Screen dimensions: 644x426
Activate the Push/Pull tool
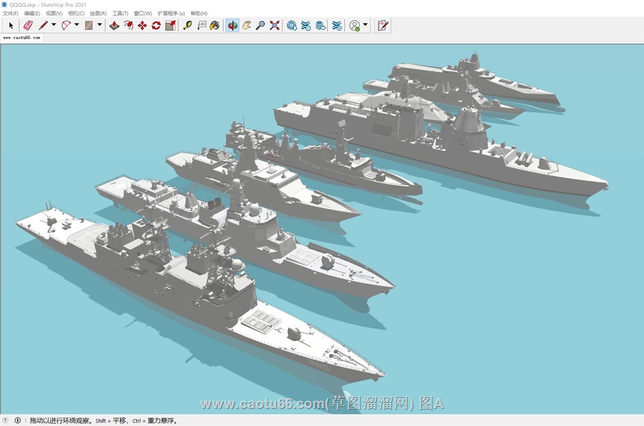click(x=114, y=25)
